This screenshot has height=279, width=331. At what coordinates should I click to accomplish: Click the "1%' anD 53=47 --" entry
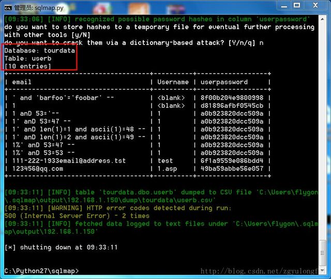click(43, 145)
